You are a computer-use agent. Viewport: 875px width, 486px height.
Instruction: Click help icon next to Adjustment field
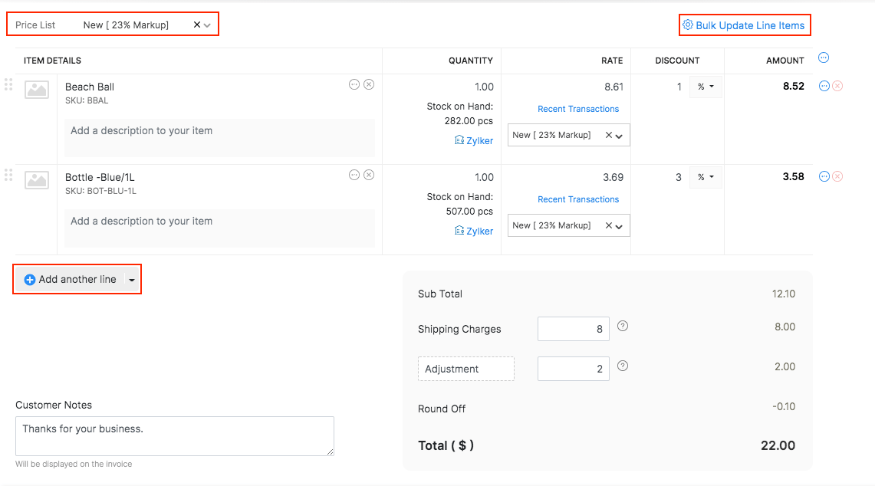click(622, 366)
